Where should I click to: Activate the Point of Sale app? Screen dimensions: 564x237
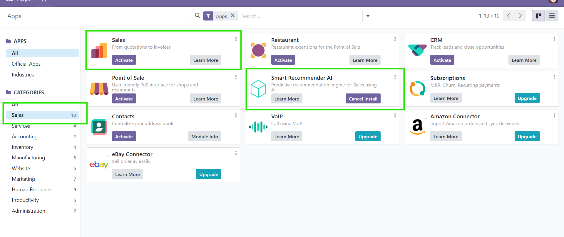point(124,99)
